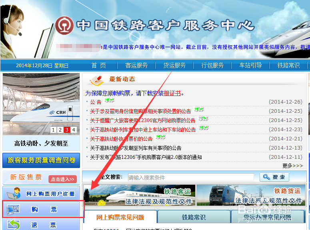Open 关于涉及冒用身份信息购票相关事项处置的公告
Viewport: 310px width, 230px height.
point(140,111)
